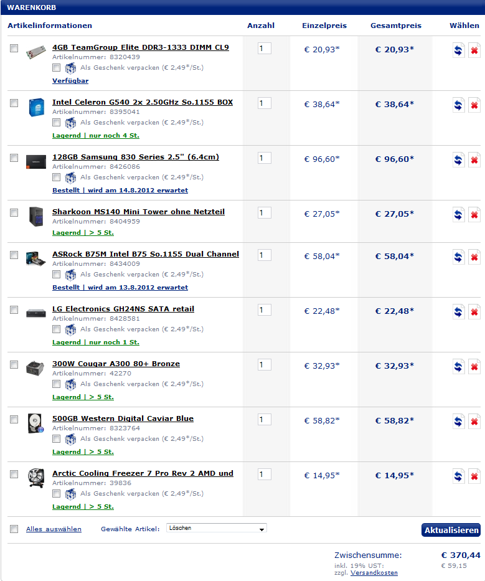Open Versandkosten shipping costs link
This screenshot has width=485, height=581.
(374, 572)
